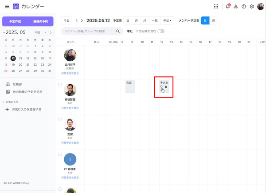
Task: Click 総務部 in the sidebar
Action: 17,84
